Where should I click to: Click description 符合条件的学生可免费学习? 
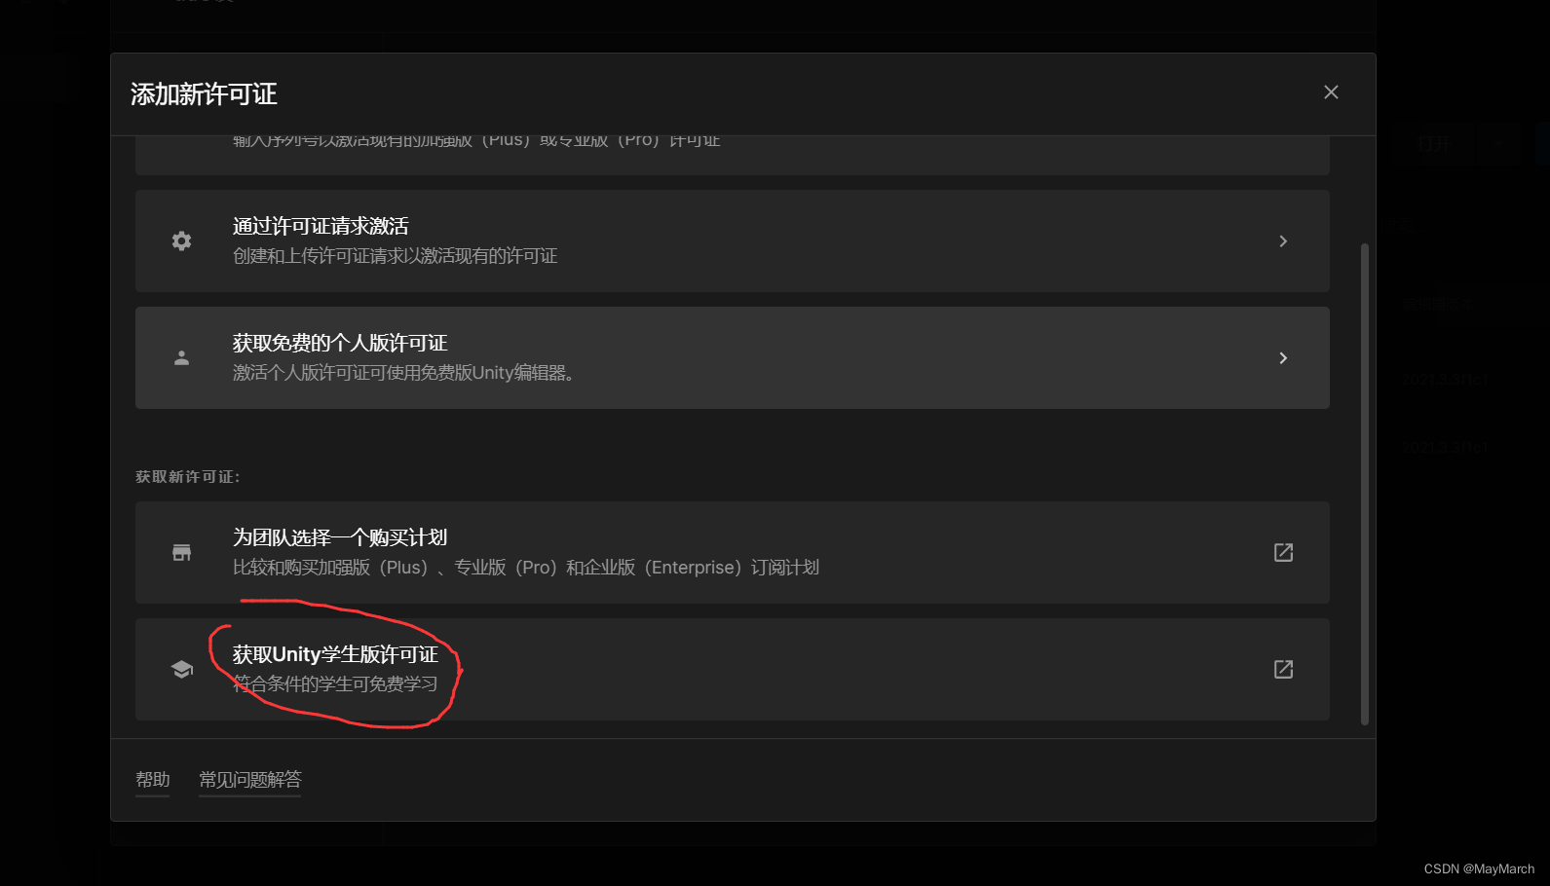pyautogui.click(x=335, y=683)
